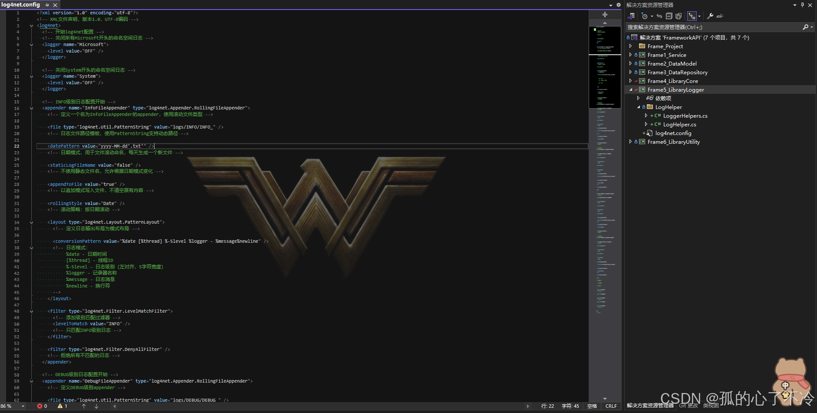Collapse the LogHelper folder
The width and height of the screenshot is (817, 413).
pos(638,107)
